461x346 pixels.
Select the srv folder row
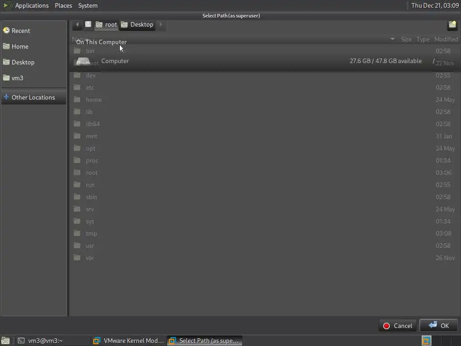(265, 209)
